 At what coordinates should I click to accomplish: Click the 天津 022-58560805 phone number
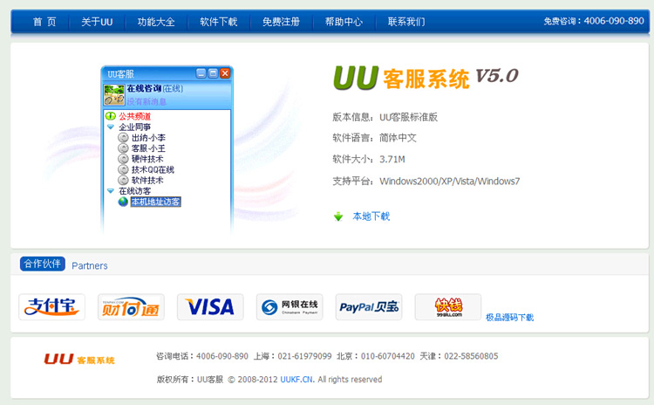(459, 356)
